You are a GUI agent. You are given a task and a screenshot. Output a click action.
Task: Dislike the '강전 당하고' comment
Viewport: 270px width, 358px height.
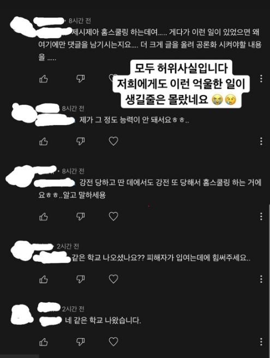(x=80, y=217)
